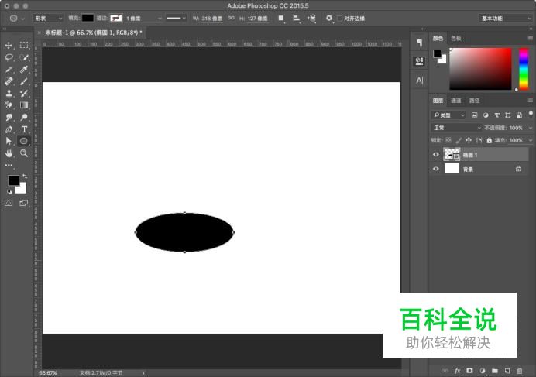
Task: Enable the 对齐边缘 checkbox
Action: coord(339,18)
